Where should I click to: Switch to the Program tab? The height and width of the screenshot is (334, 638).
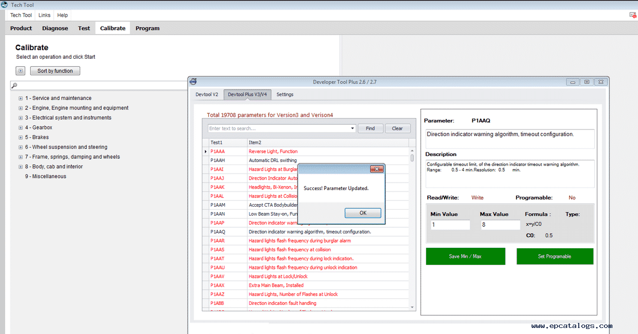pos(148,28)
